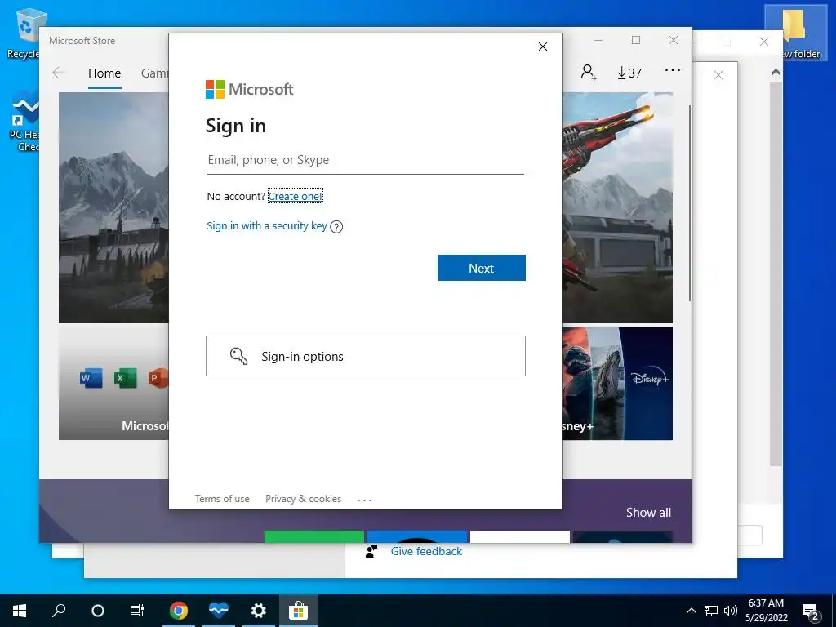The height and width of the screenshot is (627, 836).
Task: Switch to Settings on the taskbar
Action: coord(259,611)
